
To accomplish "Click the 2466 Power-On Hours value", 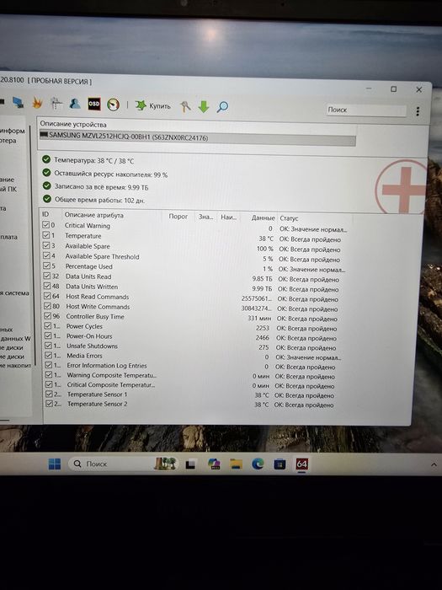I will click(263, 337).
